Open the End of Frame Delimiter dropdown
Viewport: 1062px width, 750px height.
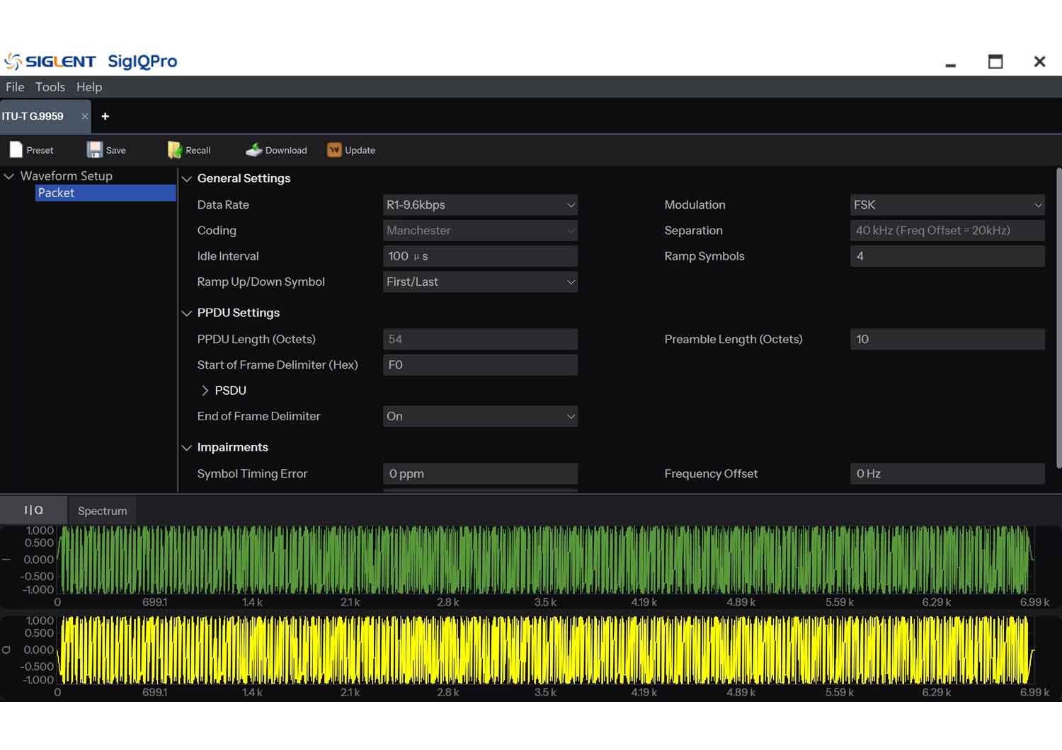[x=480, y=416]
